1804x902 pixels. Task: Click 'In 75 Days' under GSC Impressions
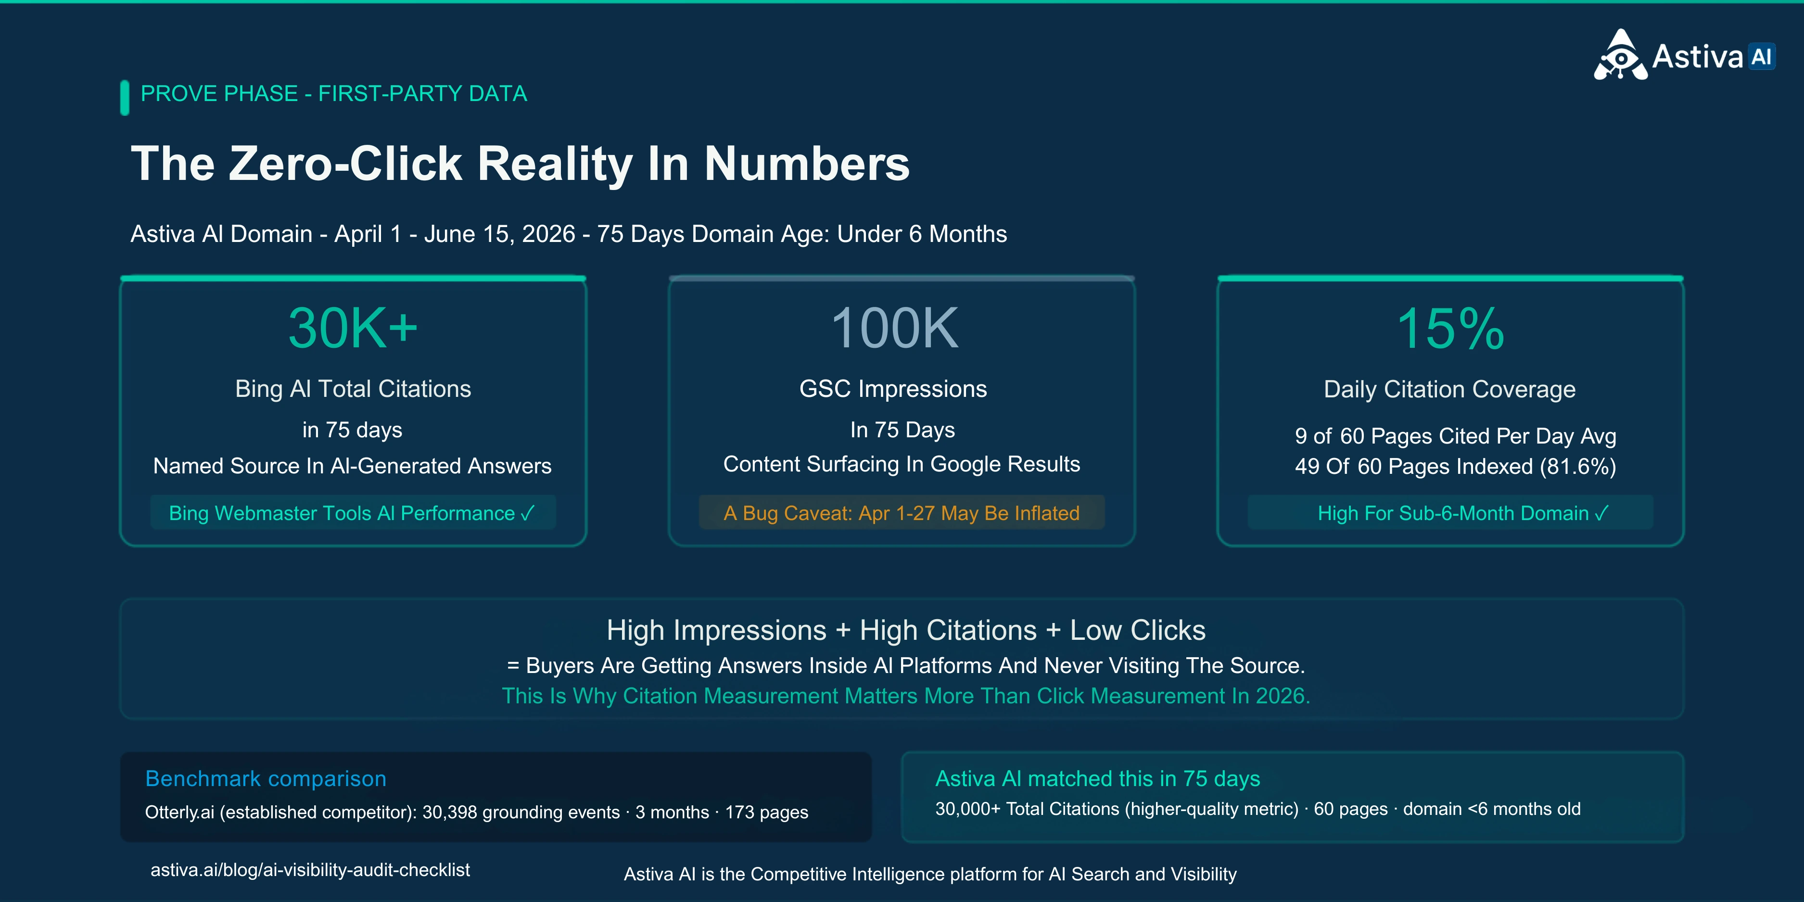902,429
